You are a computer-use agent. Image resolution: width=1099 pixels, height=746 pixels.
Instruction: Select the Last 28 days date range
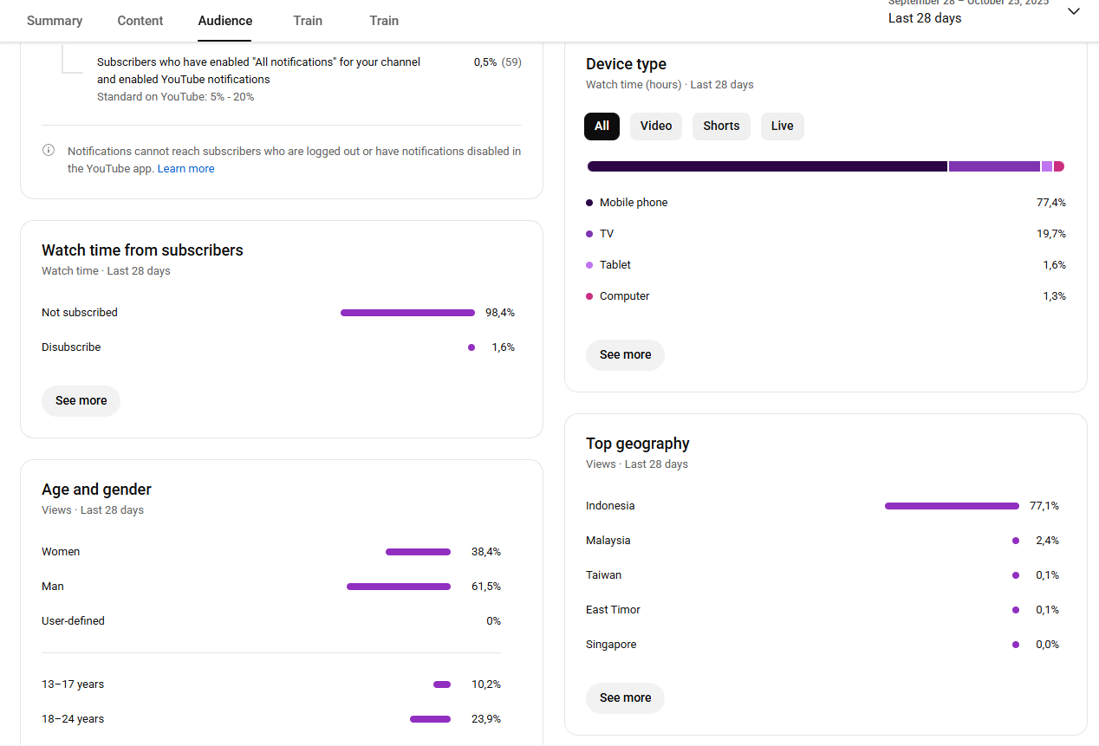coord(925,18)
